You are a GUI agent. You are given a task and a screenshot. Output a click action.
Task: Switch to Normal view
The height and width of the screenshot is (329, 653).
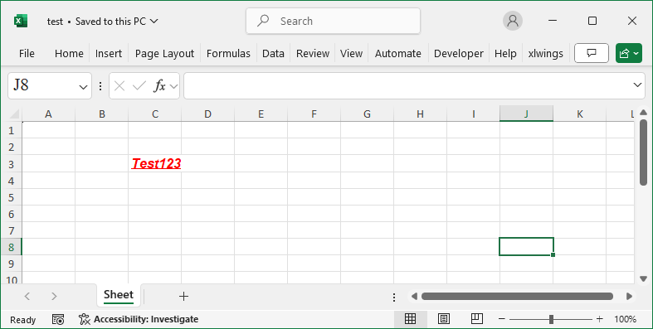[410, 319]
